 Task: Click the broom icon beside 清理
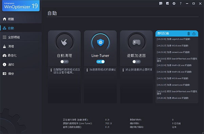pyautogui.click(x=4, y=46)
